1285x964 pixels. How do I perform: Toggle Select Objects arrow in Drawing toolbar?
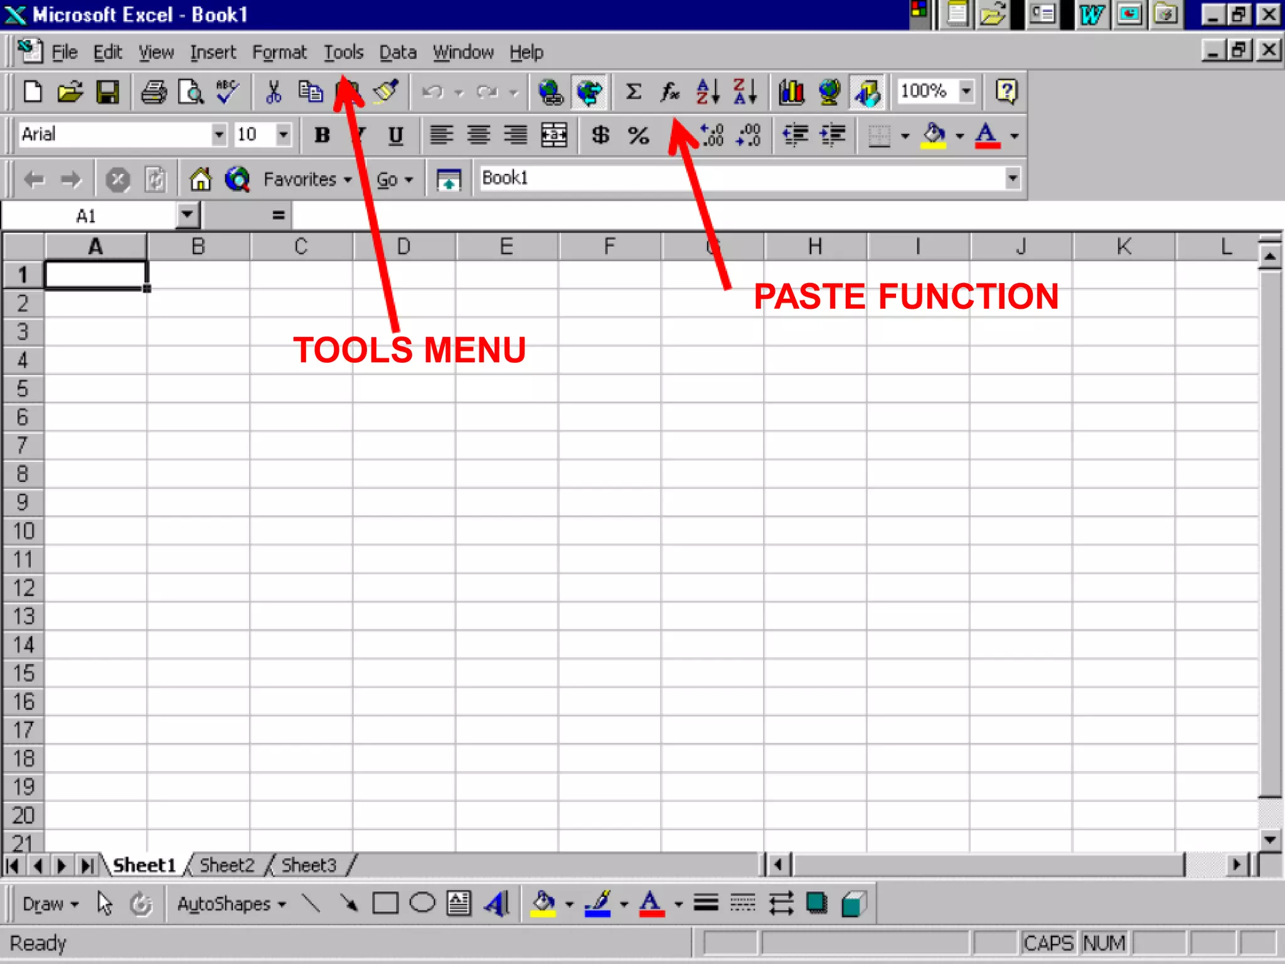pyautogui.click(x=105, y=904)
